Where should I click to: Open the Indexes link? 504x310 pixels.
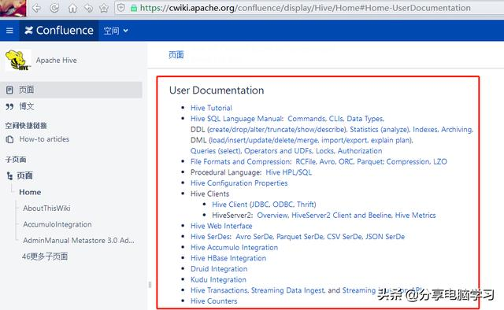click(x=425, y=130)
